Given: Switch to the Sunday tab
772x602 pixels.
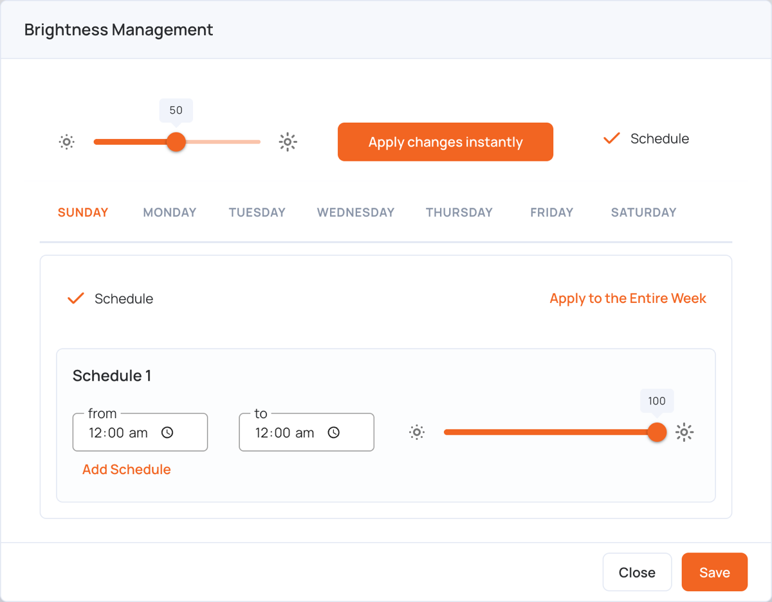Looking at the screenshot, I should pos(83,212).
